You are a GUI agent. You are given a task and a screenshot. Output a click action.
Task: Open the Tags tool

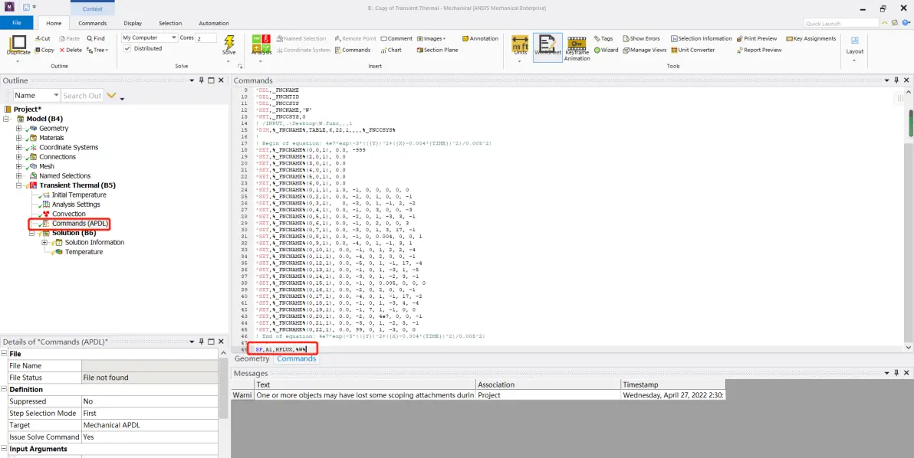coord(603,38)
